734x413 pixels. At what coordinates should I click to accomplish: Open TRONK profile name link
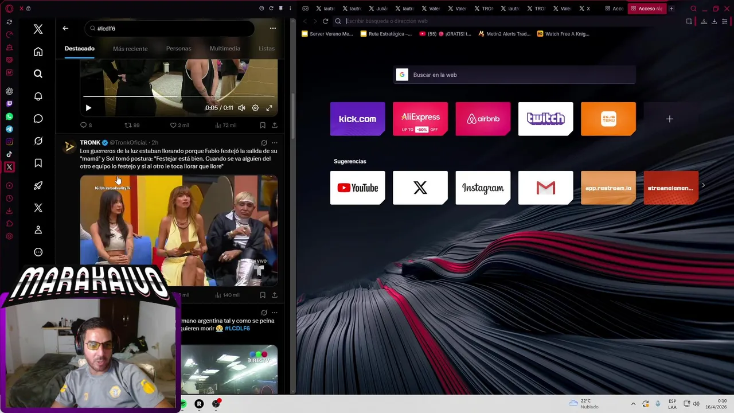pos(90,142)
